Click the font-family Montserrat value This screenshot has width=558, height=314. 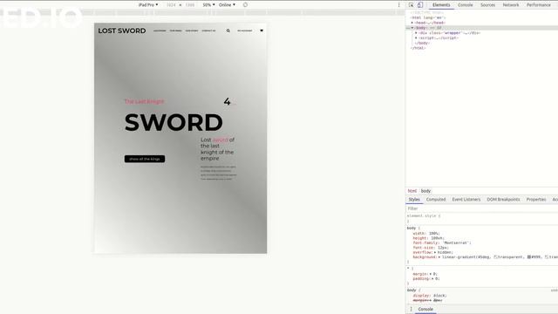[457, 242]
